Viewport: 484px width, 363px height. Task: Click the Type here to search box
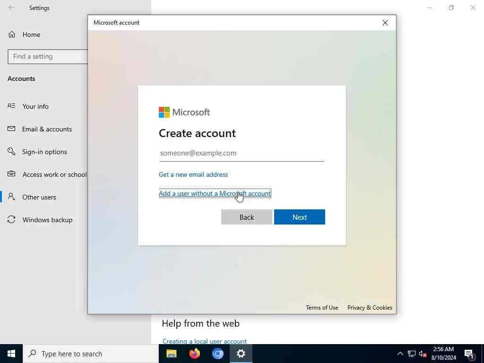(x=91, y=354)
